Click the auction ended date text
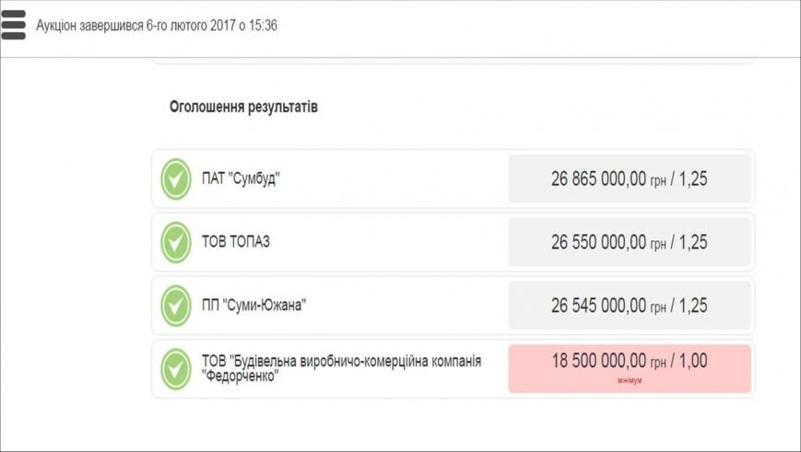801x452 pixels. [157, 26]
